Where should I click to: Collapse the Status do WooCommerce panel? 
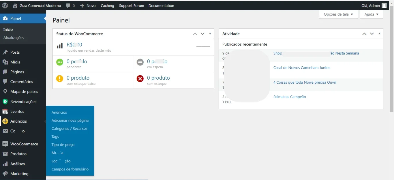click(x=210, y=34)
